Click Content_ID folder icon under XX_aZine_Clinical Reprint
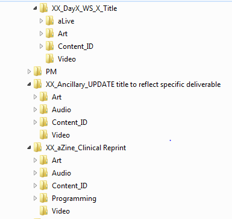This screenshot has width=232, height=219. pos(43,186)
